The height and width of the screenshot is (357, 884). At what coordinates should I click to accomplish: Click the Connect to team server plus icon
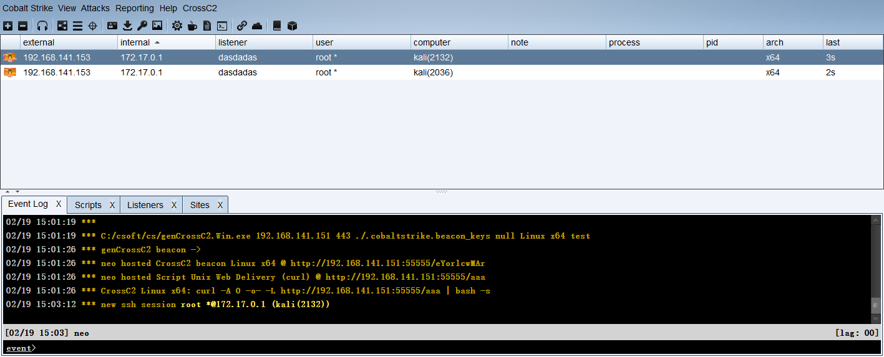pyautogui.click(x=7, y=26)
